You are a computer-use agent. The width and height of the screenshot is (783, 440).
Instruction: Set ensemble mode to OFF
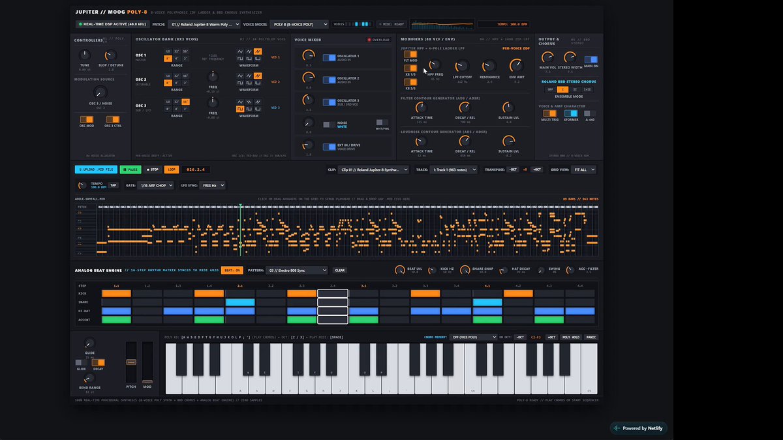(x=550, y=89)
